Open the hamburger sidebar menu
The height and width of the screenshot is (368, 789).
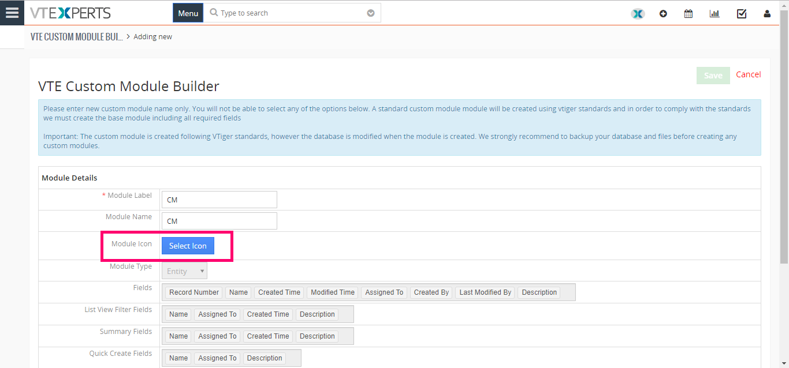pyautogui.click(x=12, y=13)
